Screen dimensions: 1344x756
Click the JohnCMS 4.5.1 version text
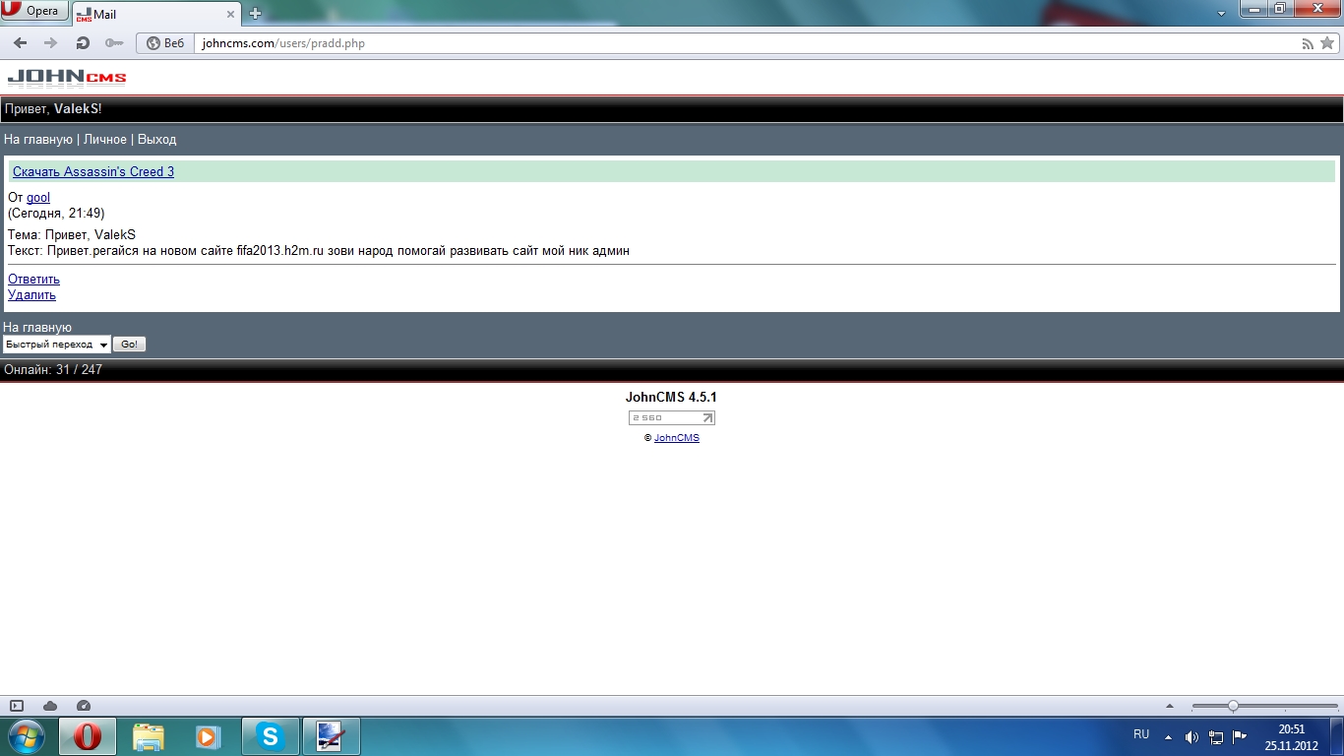coord(672,398)
